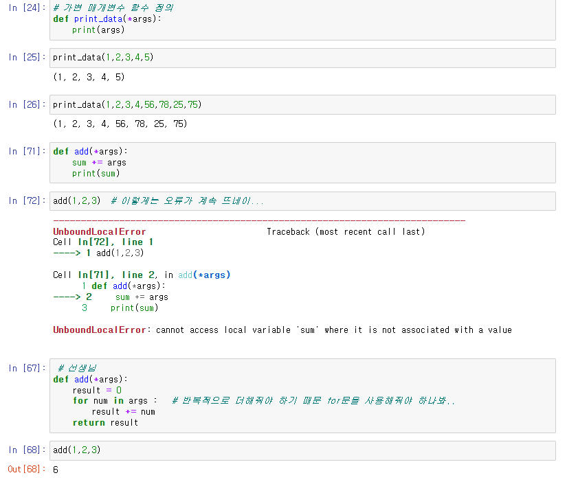Viewport: 567px width, 484px height.
Task: Click the traceback arrow line '----> 2 sum += args'
Action: (111, 297)
